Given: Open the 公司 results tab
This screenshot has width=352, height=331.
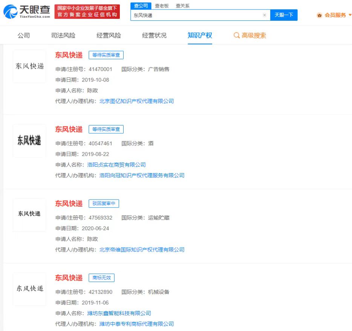Looking at the screenshot, I should point(24,35).
